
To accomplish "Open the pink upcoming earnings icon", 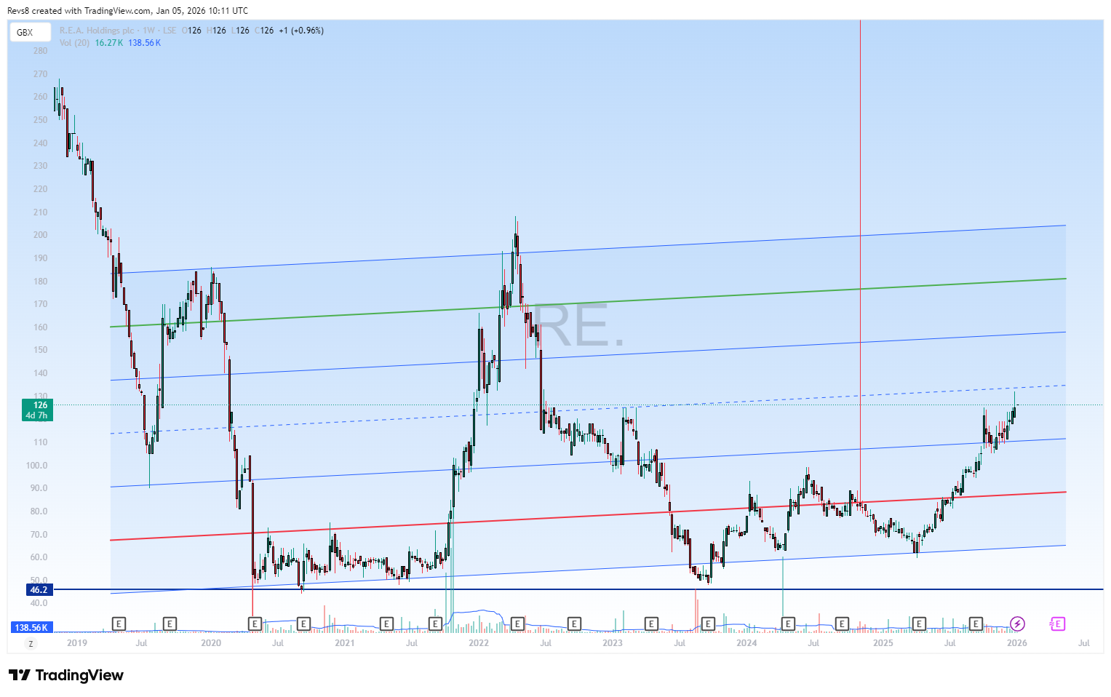I will click(1057, 624).
